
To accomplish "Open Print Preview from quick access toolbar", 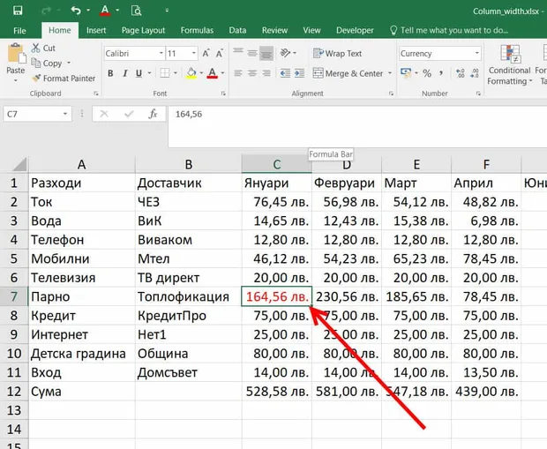I will pos(136,11).
